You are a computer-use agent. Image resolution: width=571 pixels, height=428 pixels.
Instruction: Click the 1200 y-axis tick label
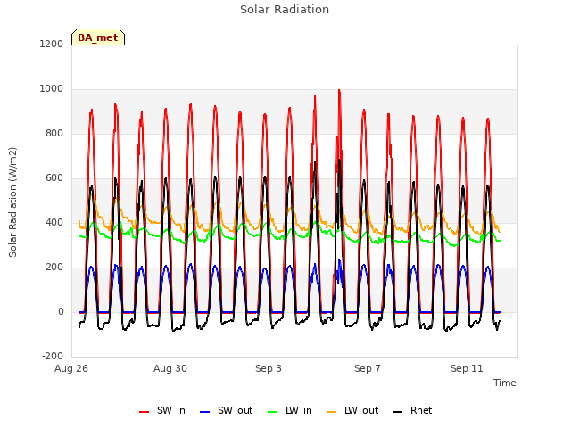52,44
